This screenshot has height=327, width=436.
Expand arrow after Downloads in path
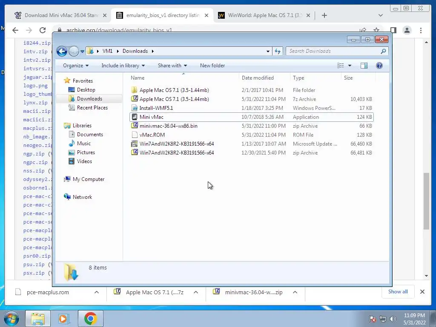pos(153,51)
